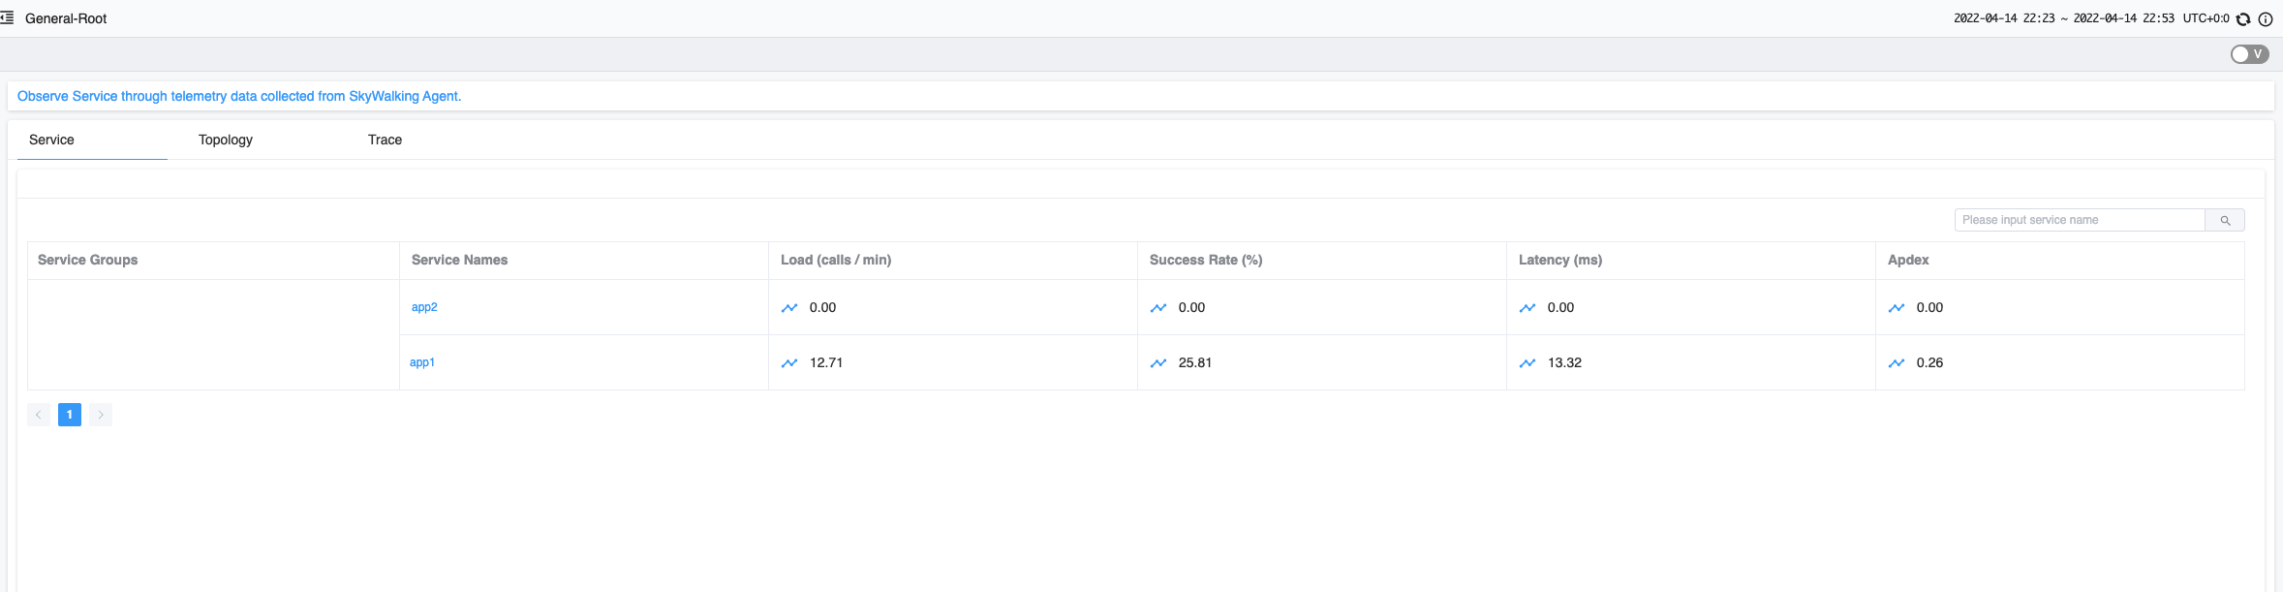Open app2 Success Rate trend icon

pyautogui.click(x=1158, y=308)
